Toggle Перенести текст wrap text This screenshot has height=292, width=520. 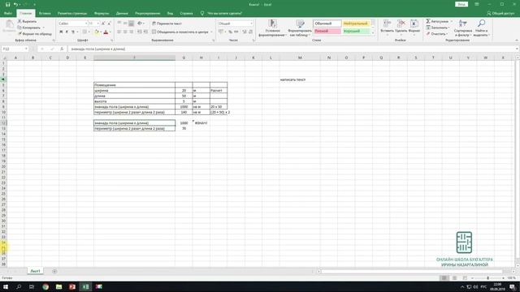167,24
